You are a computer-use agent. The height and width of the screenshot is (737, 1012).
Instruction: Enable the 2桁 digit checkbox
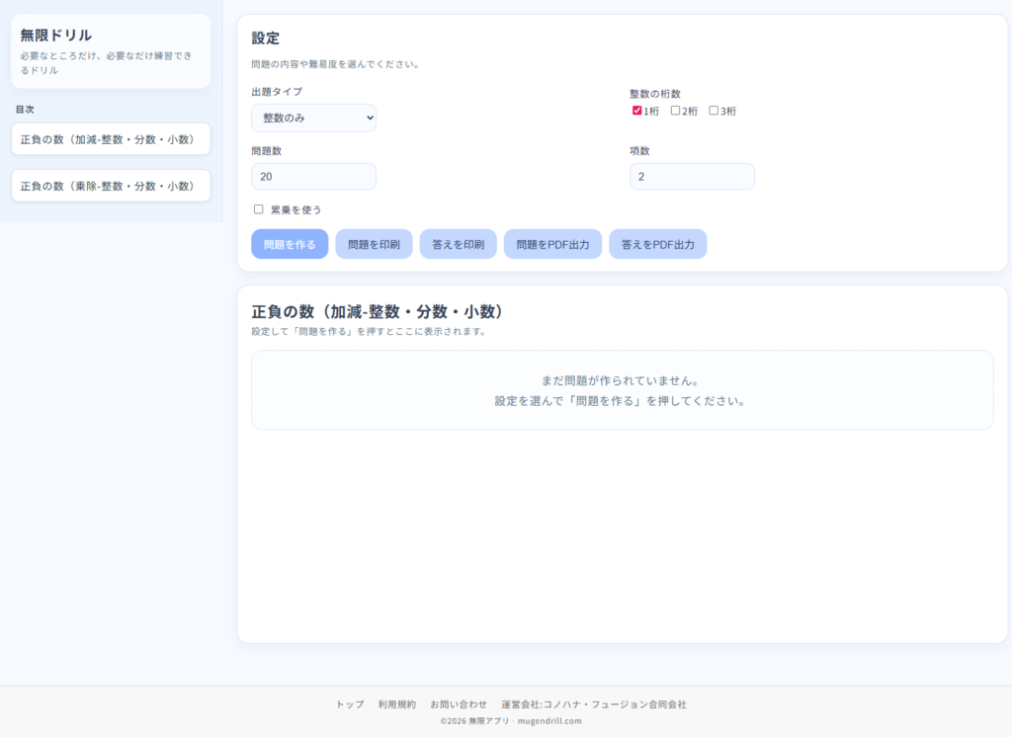(676, 111)
